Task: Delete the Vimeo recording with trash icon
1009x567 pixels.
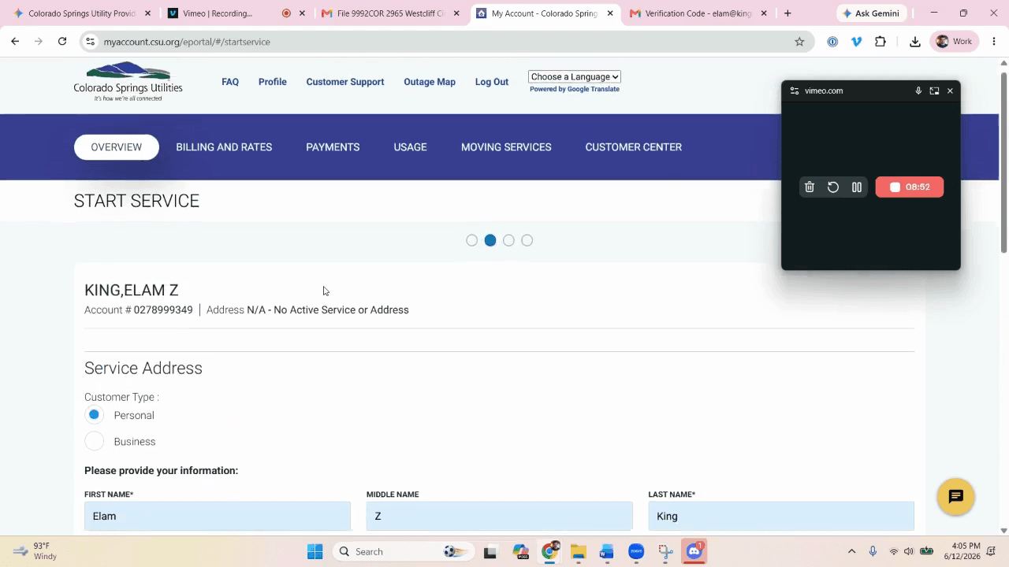Action: pos(810,187)
